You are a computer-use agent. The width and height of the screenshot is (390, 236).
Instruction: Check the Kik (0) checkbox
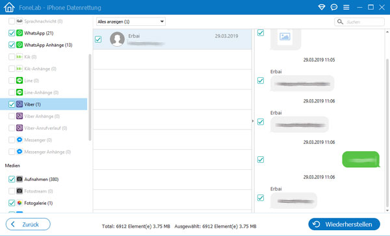tap(12, 57)
